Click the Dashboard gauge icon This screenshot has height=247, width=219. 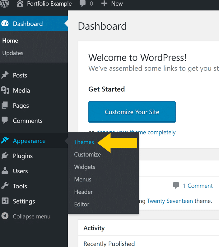point(5,23)
